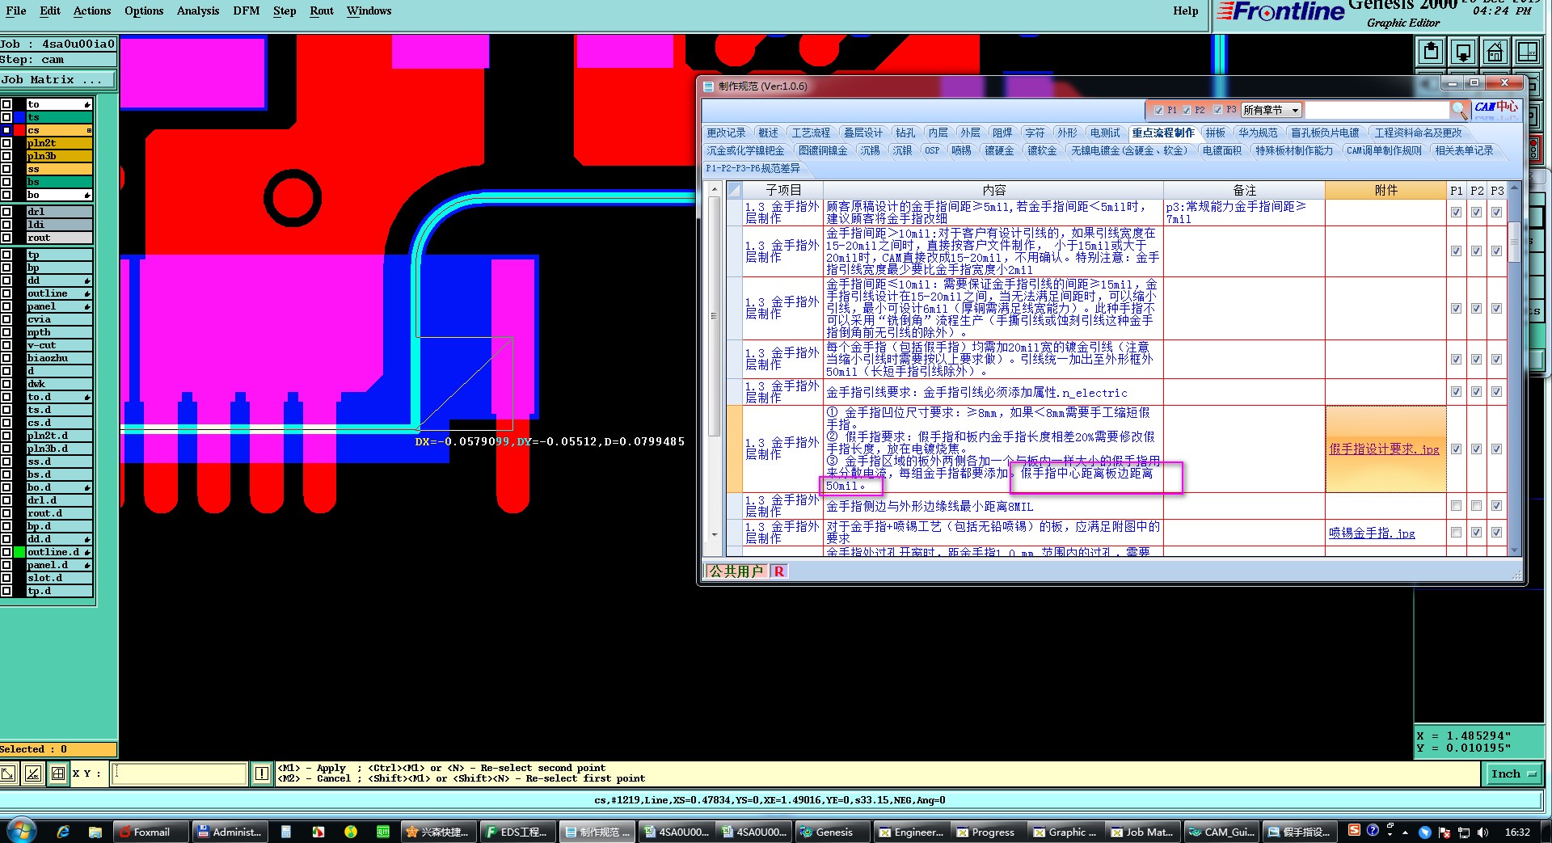
Task: Click the search text field in 制作规范 window
Action: [x=1377, y=110]
